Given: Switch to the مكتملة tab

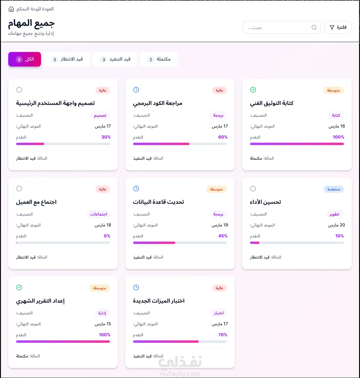Looking at the screenshot, I should (x=159, y=59).
